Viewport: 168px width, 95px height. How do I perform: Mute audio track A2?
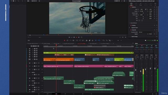click(39, 66)
